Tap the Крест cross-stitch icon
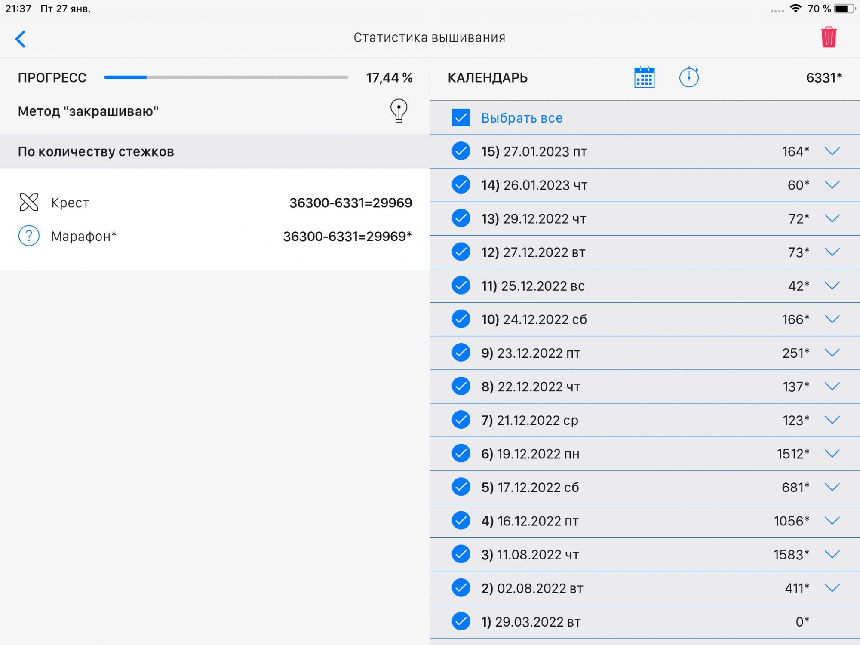This screenshot has width=860, height=645. point(29,202)
